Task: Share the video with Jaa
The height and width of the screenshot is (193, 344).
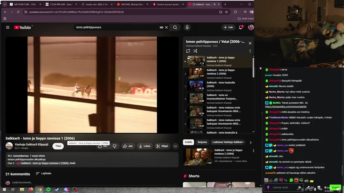Action: tap(128, 146)
